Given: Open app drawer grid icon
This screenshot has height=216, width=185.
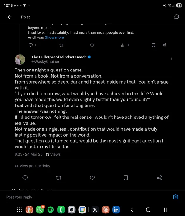Looking at the screenshot, I should click(x=19, y=210).
